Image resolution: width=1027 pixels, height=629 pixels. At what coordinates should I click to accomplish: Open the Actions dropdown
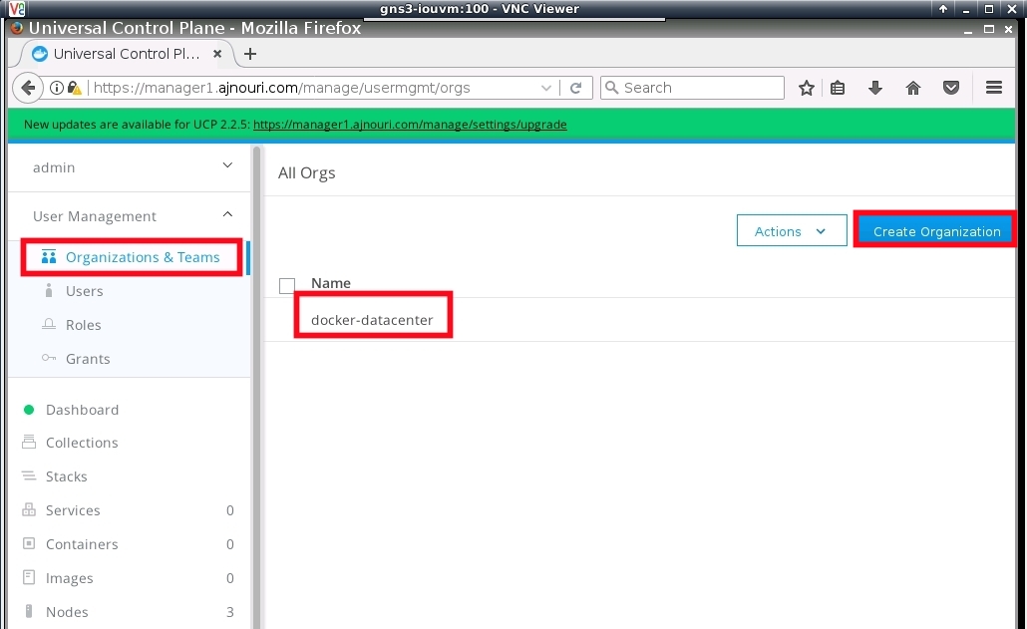click(x=792, y=231)
